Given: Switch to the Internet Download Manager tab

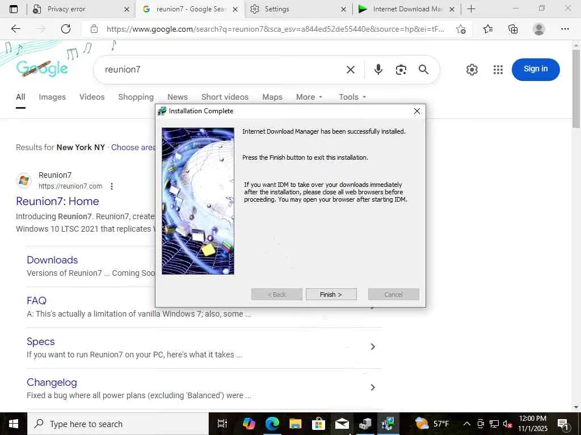Looking at the screenshot, I should click(x=407, y=9).
